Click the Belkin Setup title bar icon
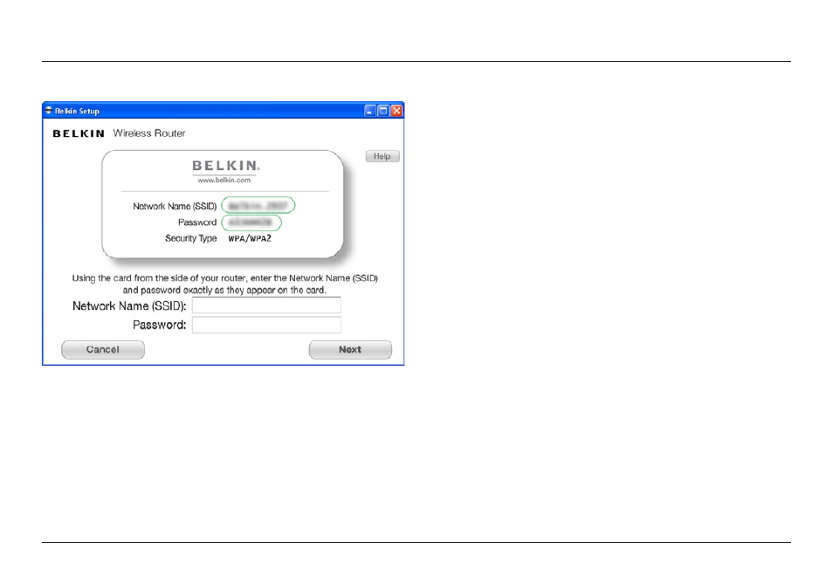Screen dimensions: 833x583 point(48,111)
